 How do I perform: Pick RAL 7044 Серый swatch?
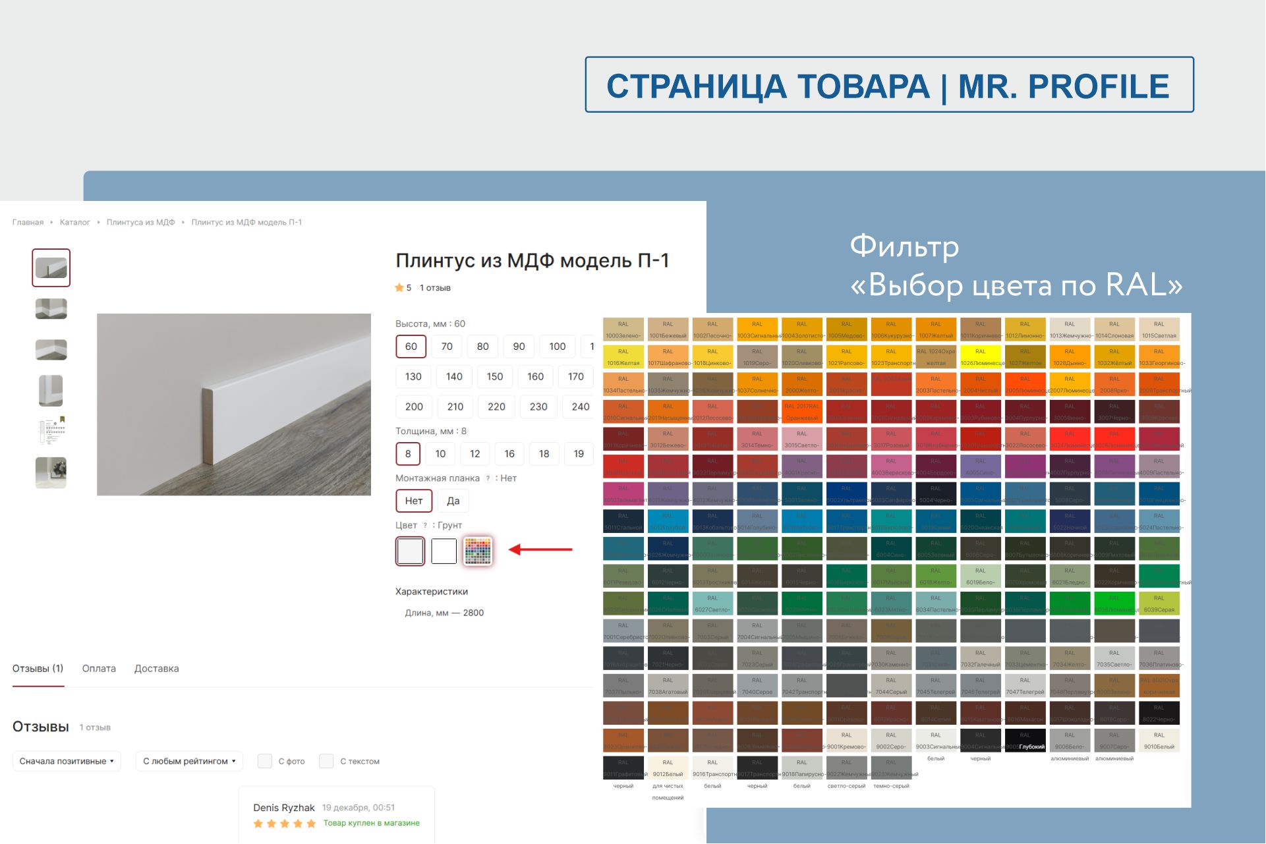point(891,686)
